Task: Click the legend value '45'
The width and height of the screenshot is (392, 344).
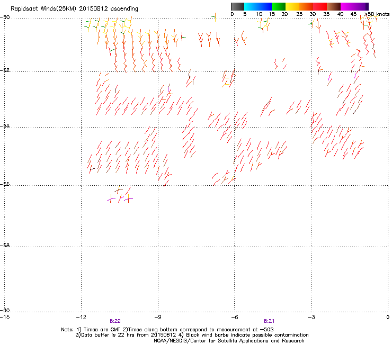Action: tap(353, 14)
